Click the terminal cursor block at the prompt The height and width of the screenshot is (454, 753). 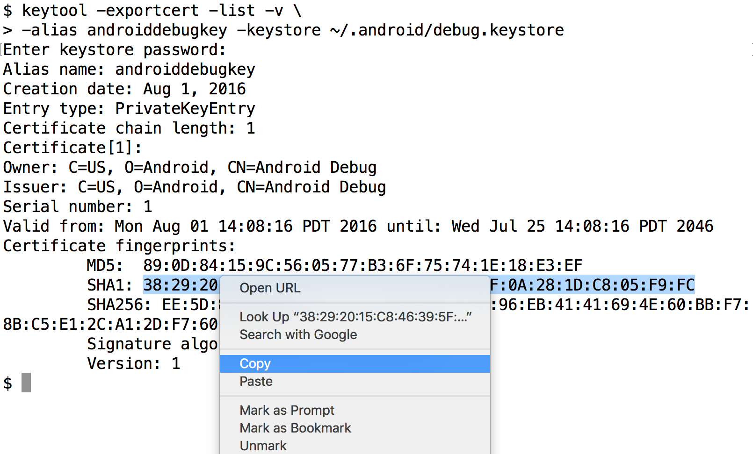[x=26, y=383]
